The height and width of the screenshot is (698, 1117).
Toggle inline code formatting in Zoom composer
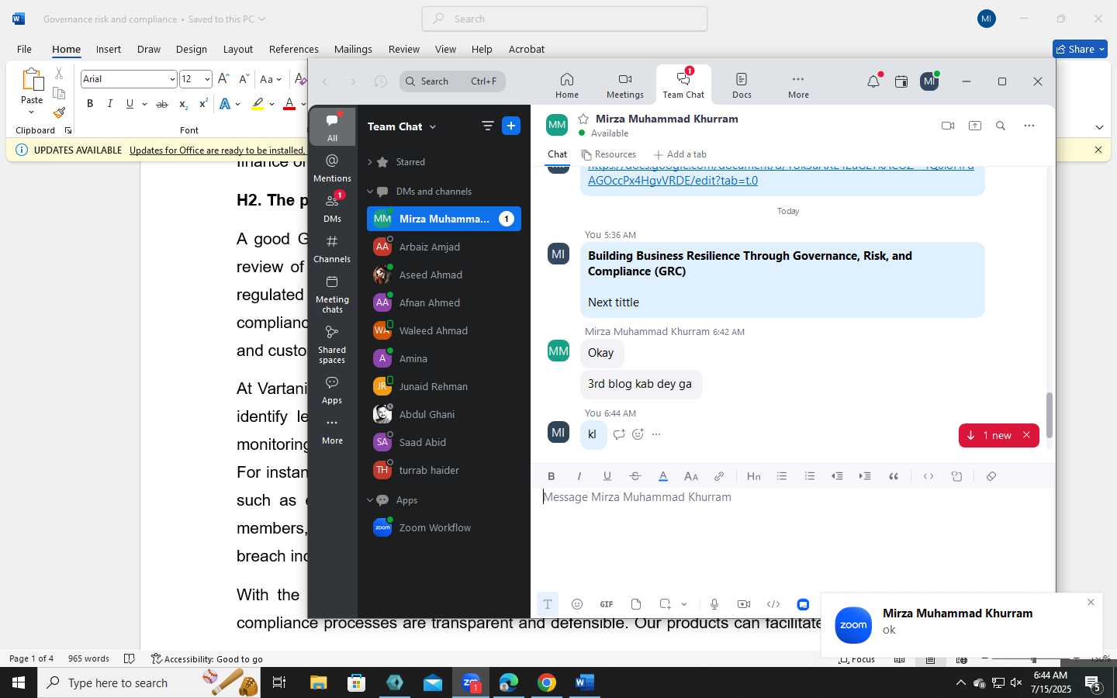click(928, 476)
